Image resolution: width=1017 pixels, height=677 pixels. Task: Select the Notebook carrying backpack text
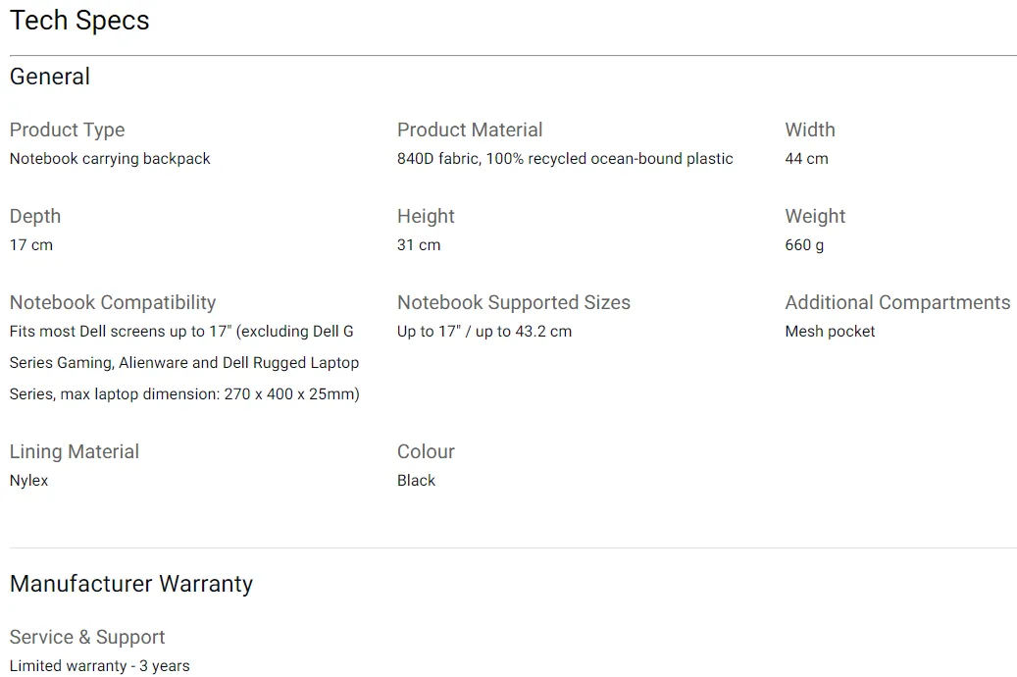click(110, 158)
